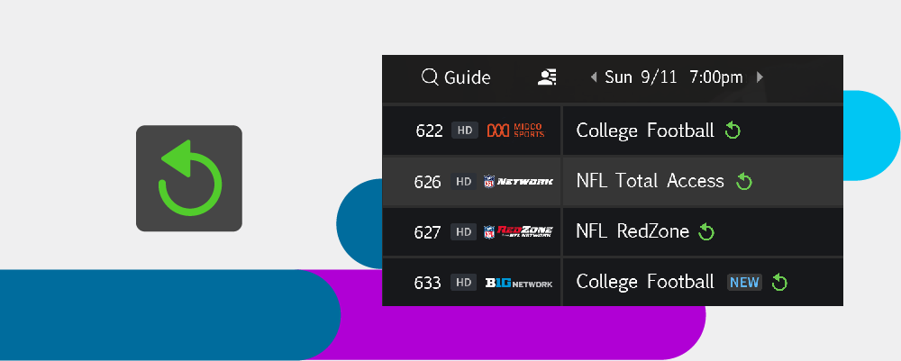Pick the Big Ten Network logo

coord(518,283)
